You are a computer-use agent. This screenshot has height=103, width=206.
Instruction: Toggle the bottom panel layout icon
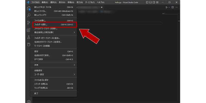click(x=150, y=2)
